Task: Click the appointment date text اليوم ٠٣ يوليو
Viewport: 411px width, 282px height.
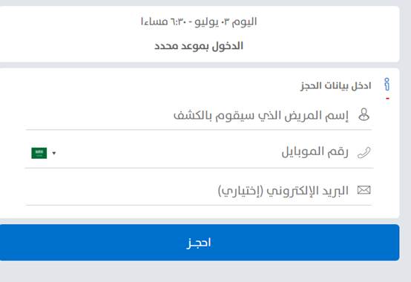Action: point(225,22)
